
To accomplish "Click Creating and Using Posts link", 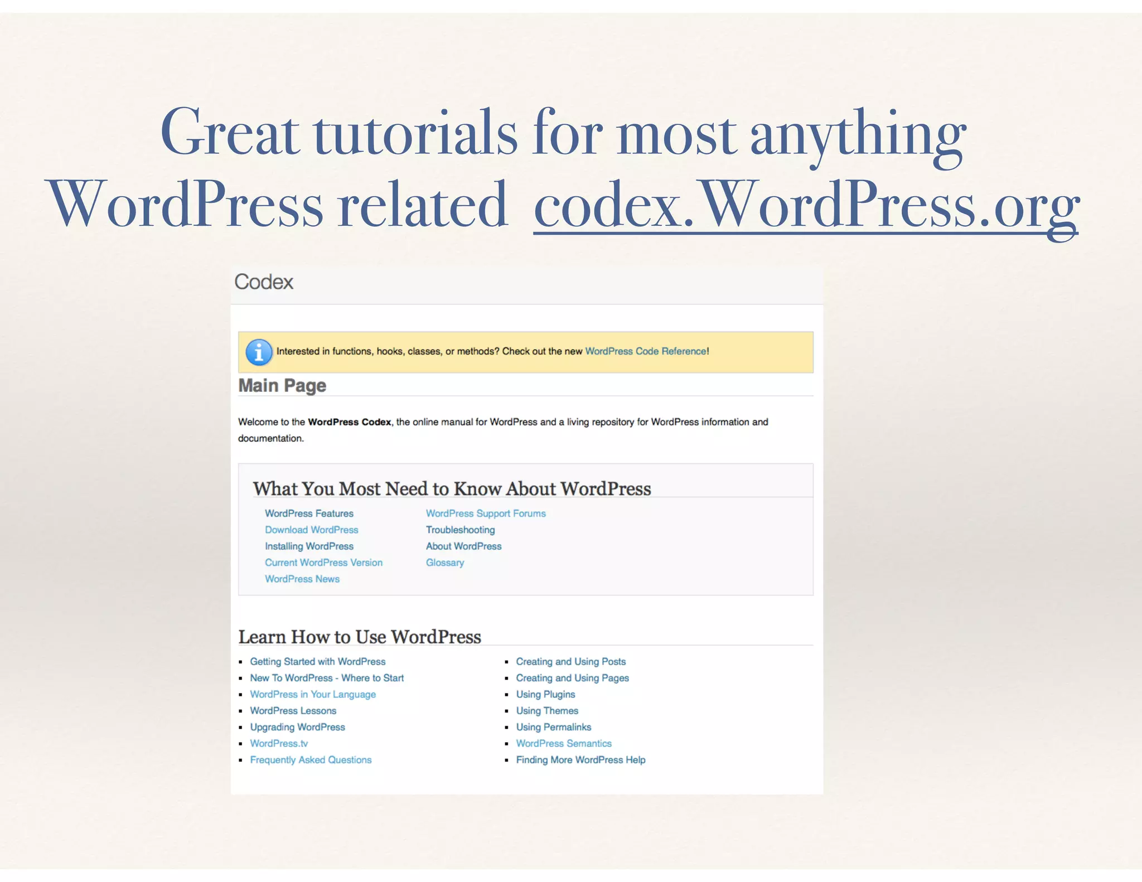I will click(x=571, y=662).
